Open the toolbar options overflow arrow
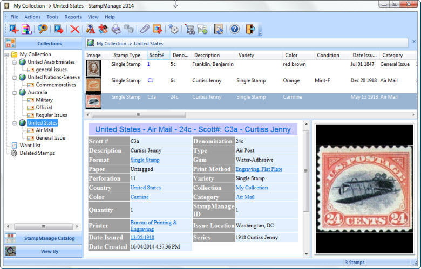Image resolution: width=421 pixels, height=269 pixels. (260, 33)
